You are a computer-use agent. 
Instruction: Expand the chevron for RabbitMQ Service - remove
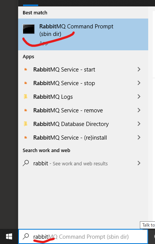(x=139, y=110)
